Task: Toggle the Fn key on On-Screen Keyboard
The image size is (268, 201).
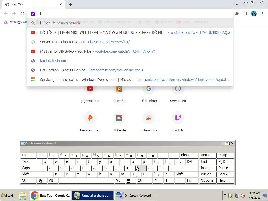Action: [x=191, y=181]
